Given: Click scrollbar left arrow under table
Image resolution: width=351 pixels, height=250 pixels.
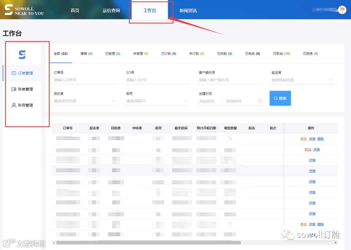Looking at the screenshot, I should (54, 243).
